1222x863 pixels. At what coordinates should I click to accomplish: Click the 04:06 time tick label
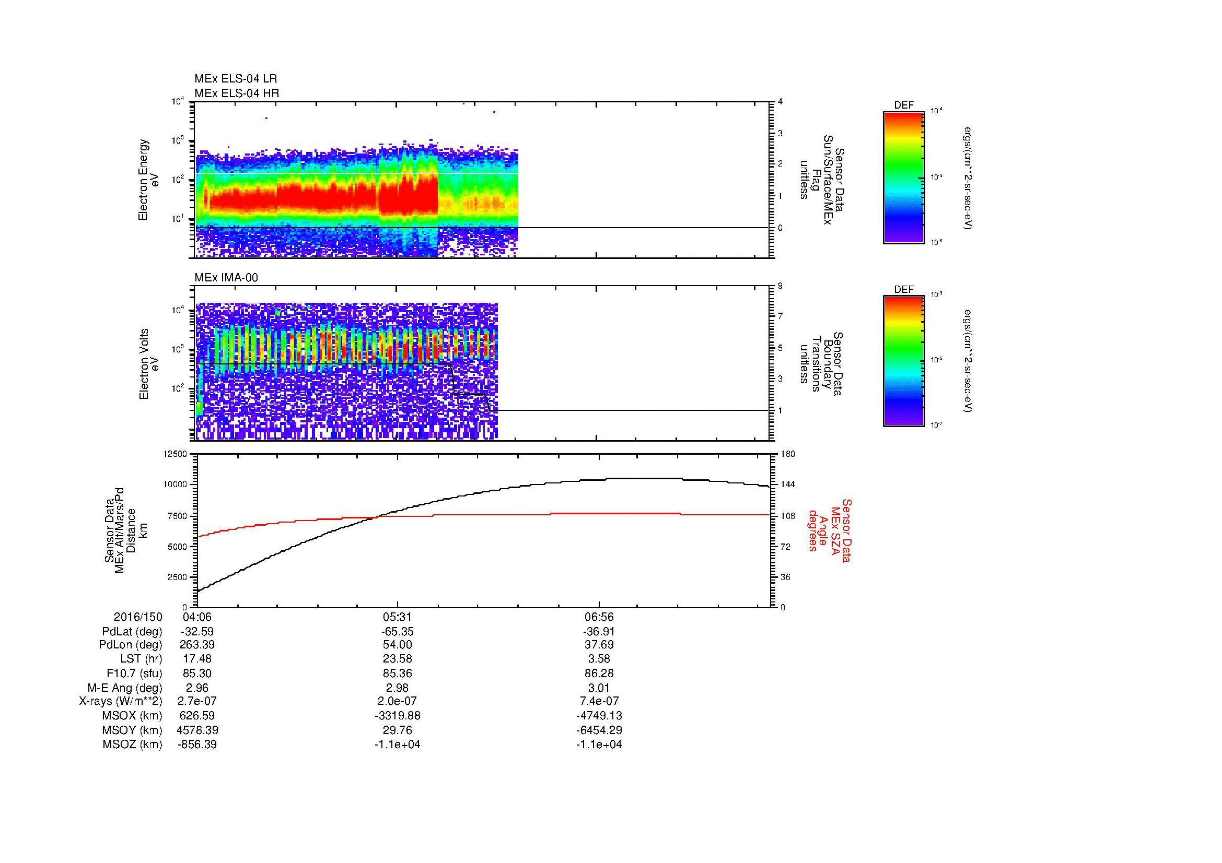pos(197,617)
